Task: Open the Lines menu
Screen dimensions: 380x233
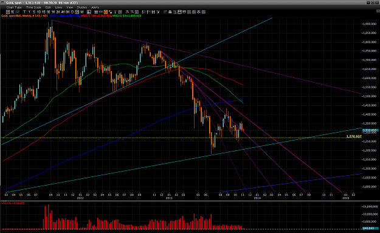Action: (58, 7)
